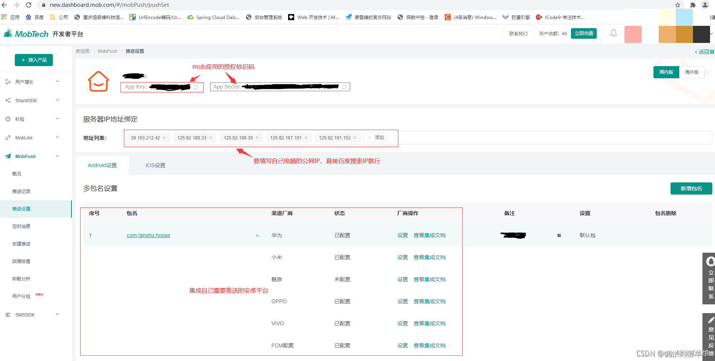Copy the App Key value
Image resolution: width=715 pixels, height=361 pixels.
click(196, 87)
